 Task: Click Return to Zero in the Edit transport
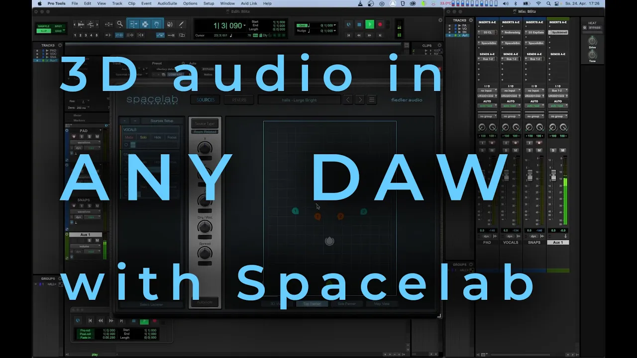[349, 35]
